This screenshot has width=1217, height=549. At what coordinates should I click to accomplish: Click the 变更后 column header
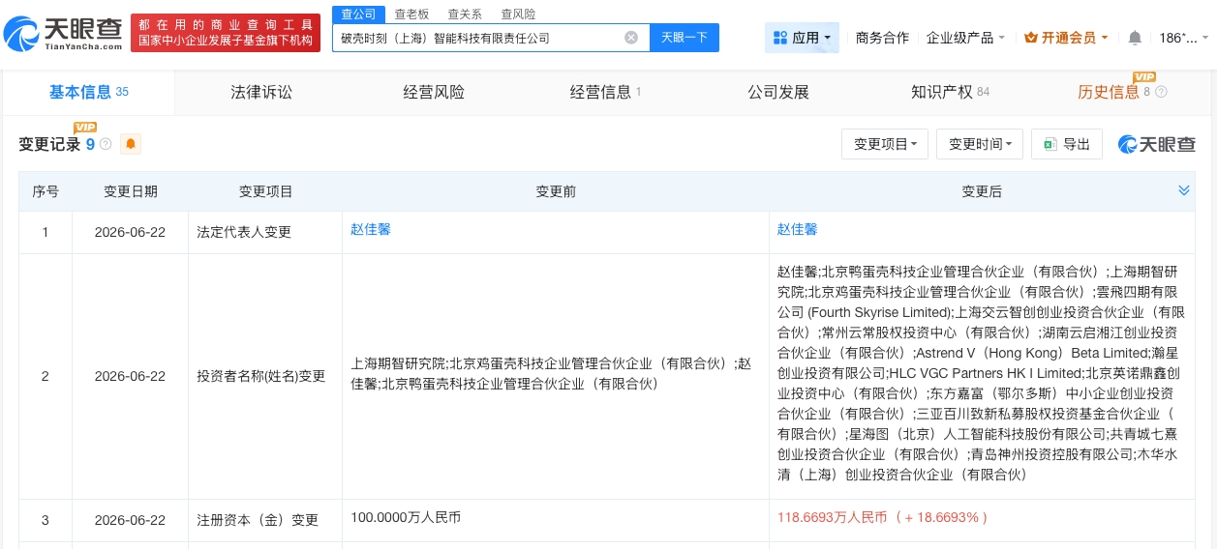(982, 191)
